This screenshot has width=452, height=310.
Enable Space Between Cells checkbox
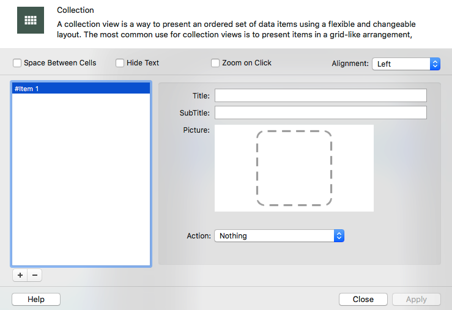point(17,63)
